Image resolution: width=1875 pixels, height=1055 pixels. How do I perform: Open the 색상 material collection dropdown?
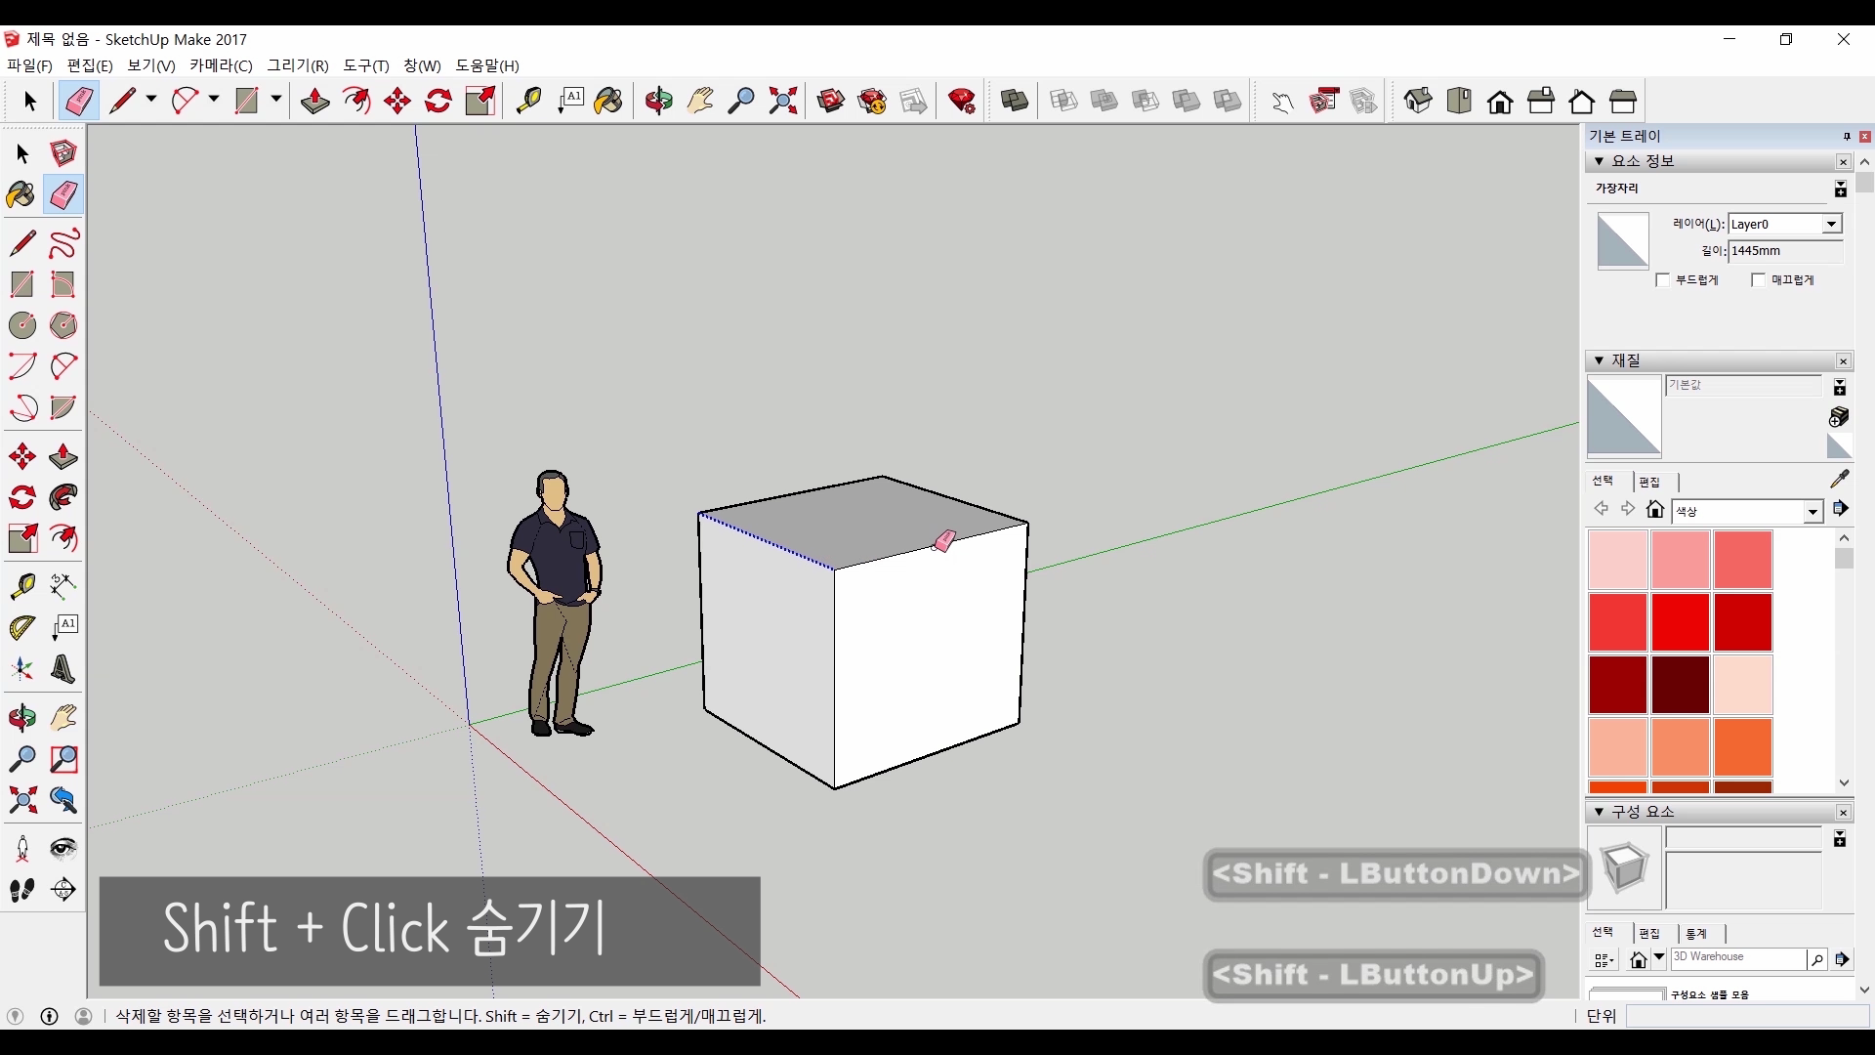point(1812,511)
